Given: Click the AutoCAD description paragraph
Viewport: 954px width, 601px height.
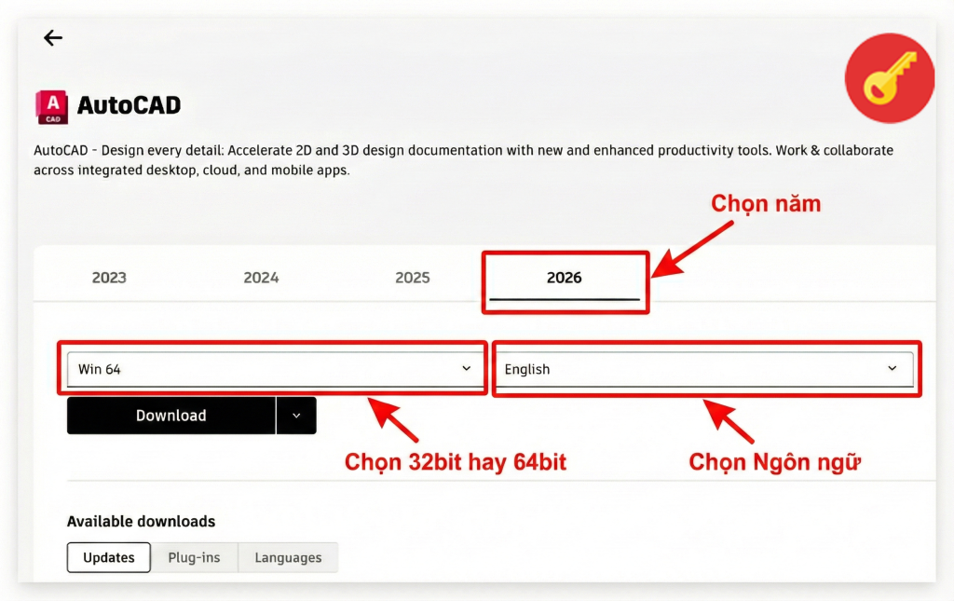Looking at the screenshot, I should click(x=463, y=160).
